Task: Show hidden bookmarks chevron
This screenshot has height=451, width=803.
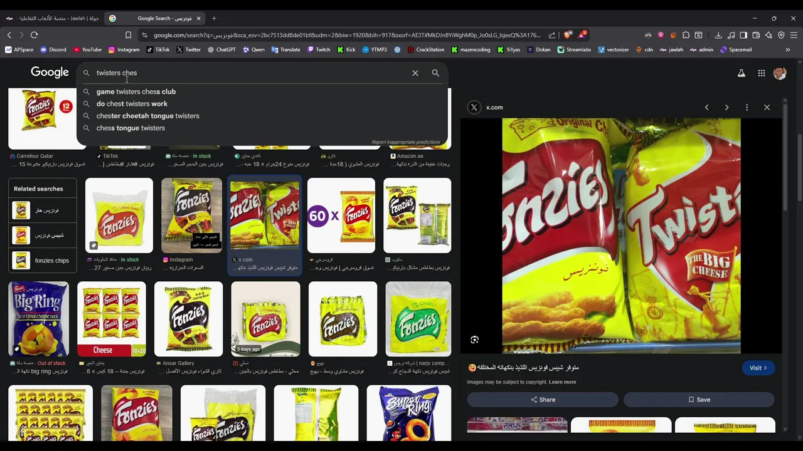Action: coord(787,49)
